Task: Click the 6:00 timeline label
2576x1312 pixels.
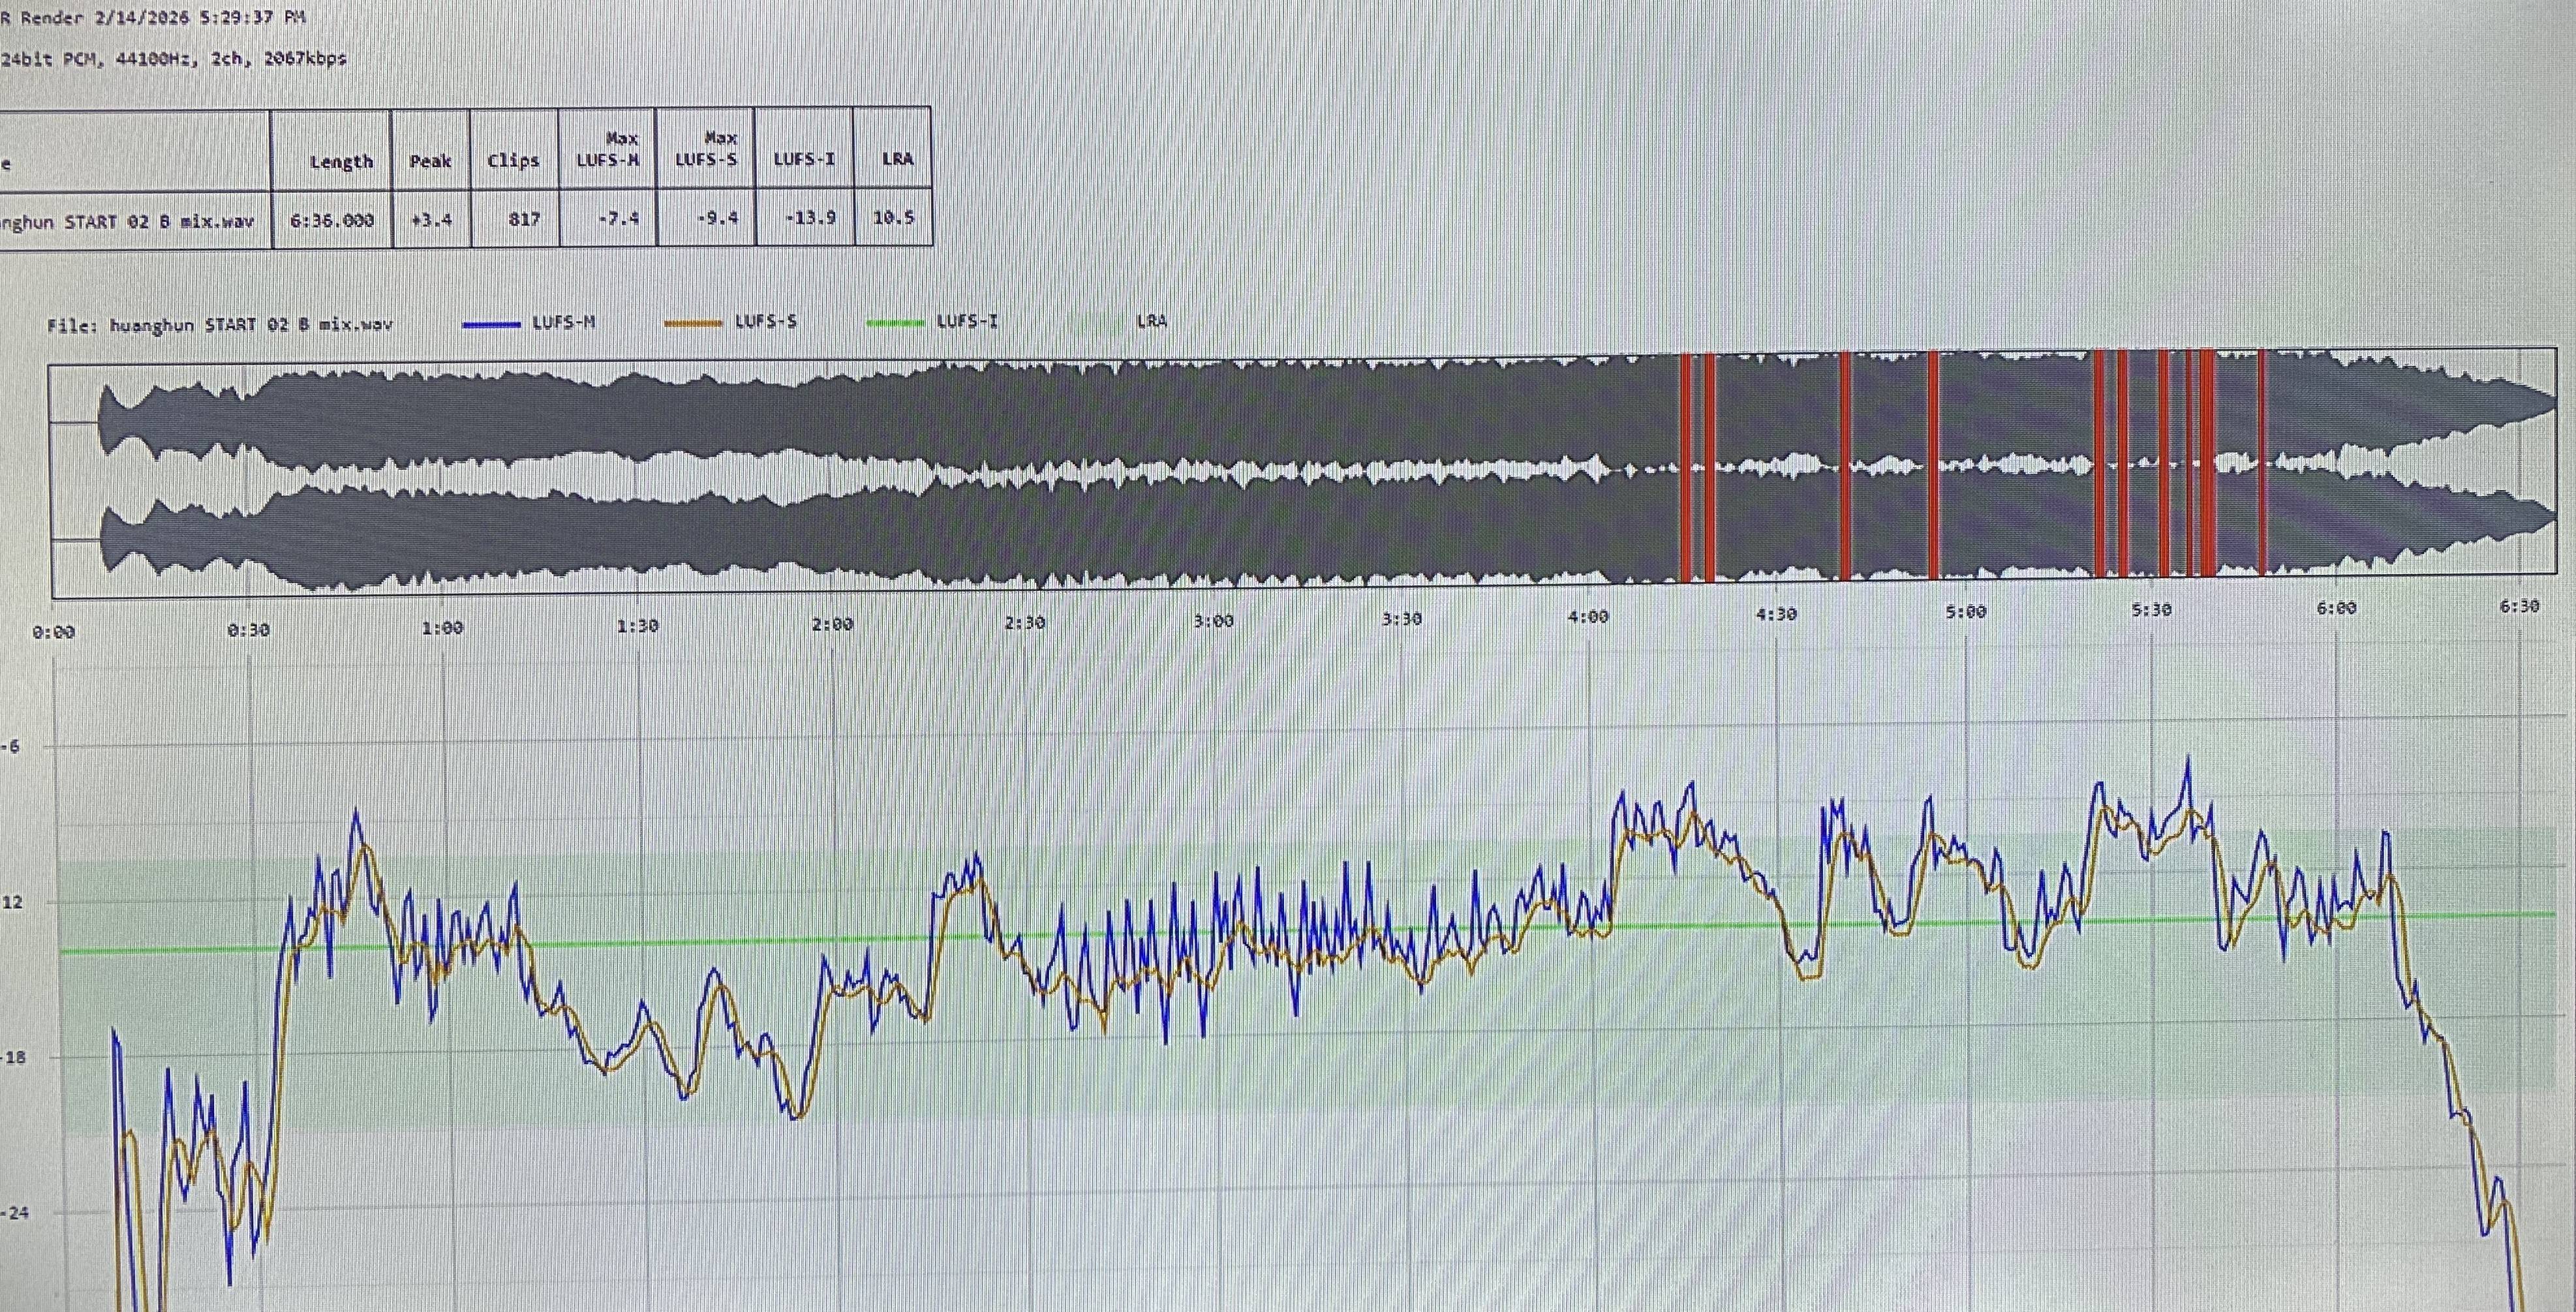Action: click(2336, 607)
